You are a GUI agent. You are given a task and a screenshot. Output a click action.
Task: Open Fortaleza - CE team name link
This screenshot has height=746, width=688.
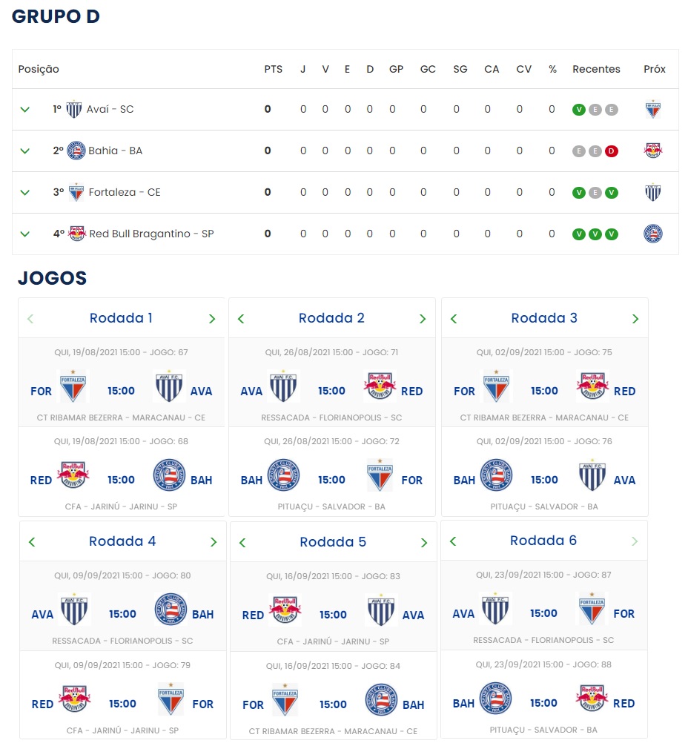click(x=125, y=192)
